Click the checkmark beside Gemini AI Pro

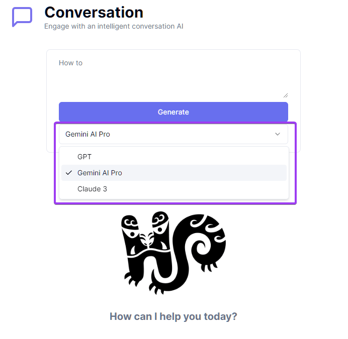click(x=69, y=173)
